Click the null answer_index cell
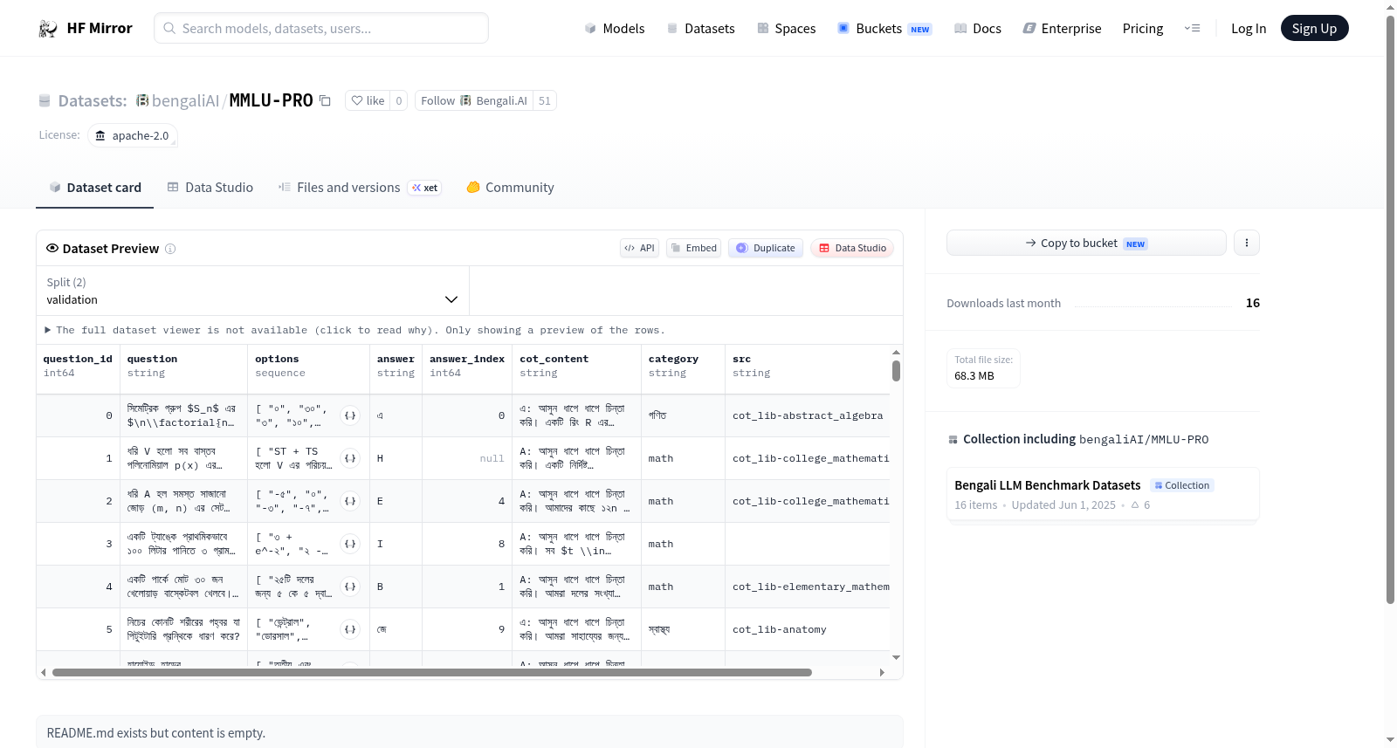 tap(467, 459)
